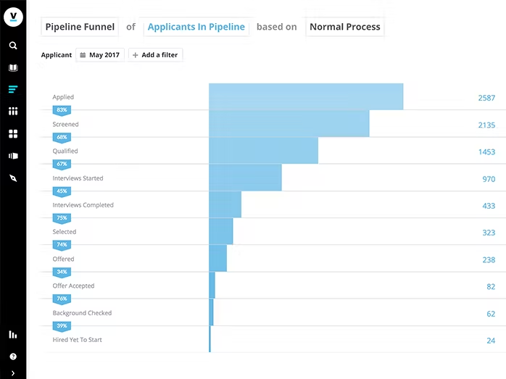
Task: Click the Applied funnel bar
Action: (306, 96)
